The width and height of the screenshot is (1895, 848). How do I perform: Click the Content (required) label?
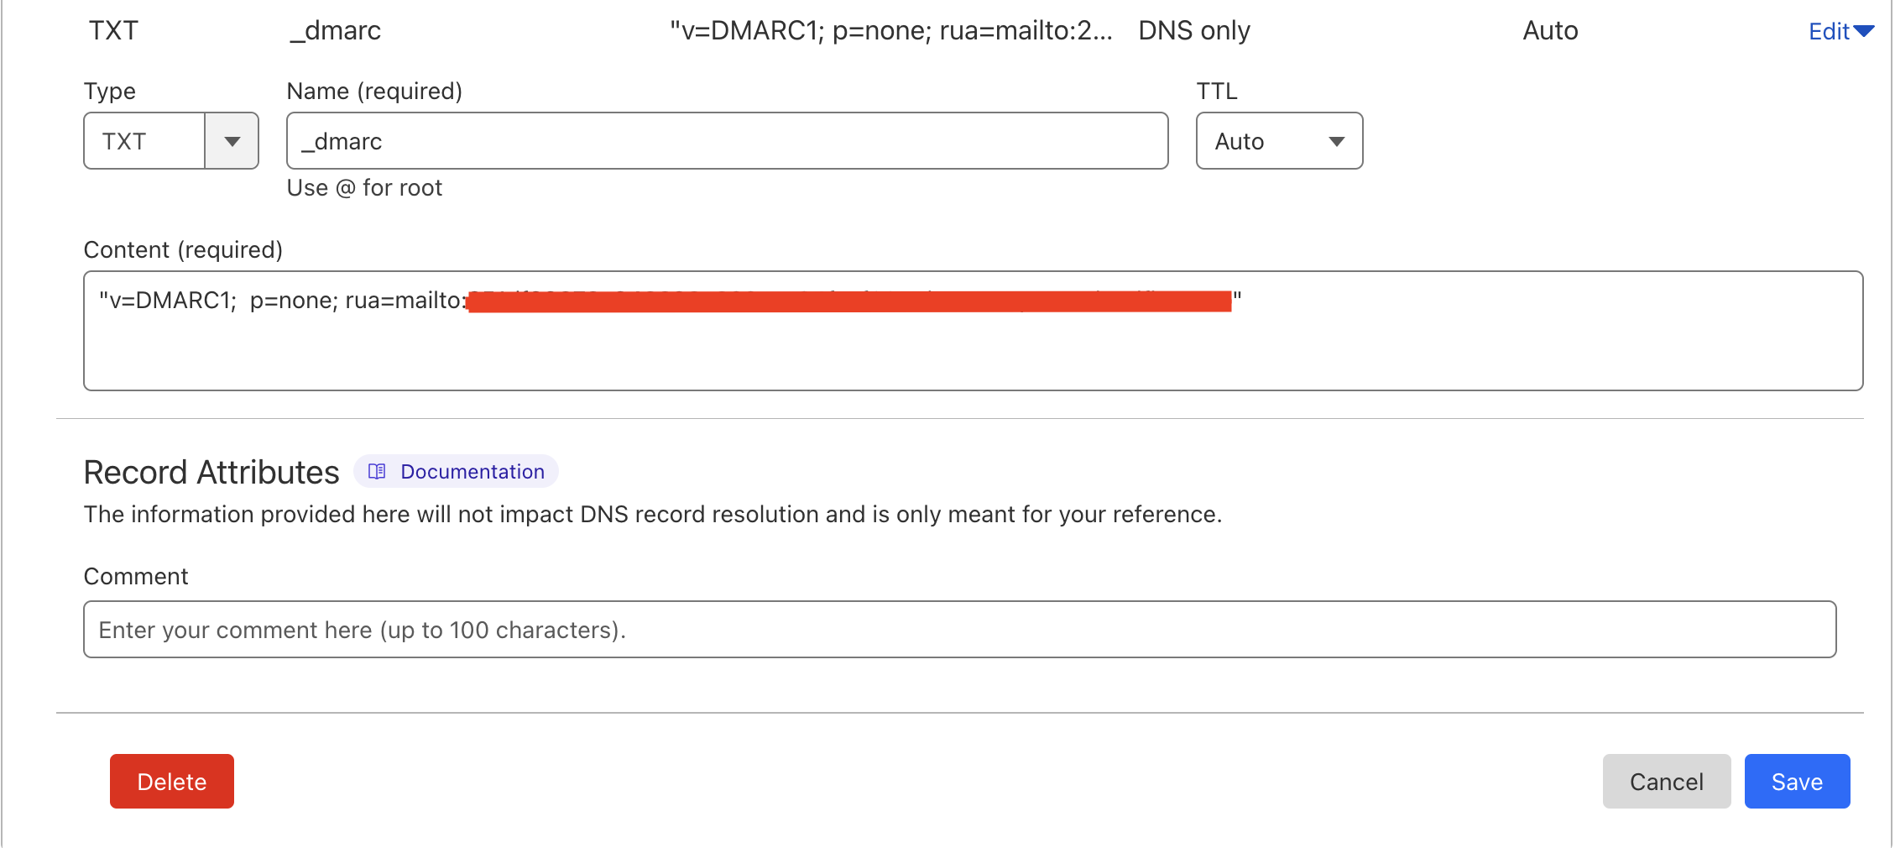183,250
